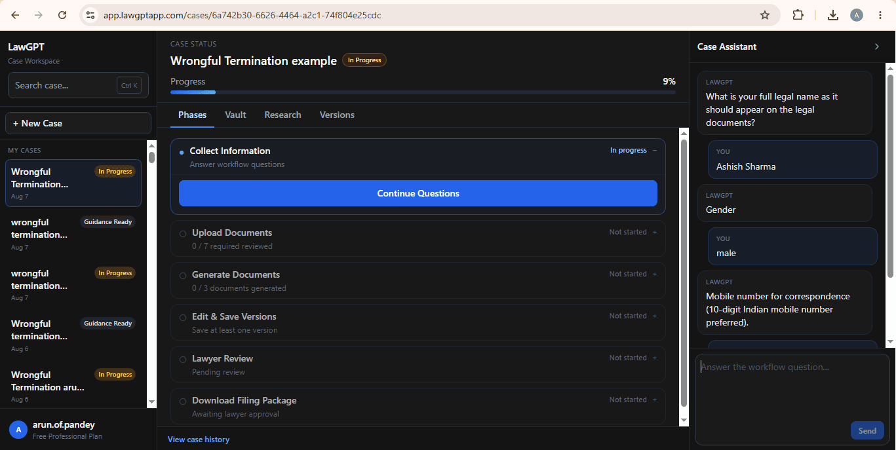The image size is (896, 450).
Task: Select the Lawyer Review status circle
Action: click(183, 360)
